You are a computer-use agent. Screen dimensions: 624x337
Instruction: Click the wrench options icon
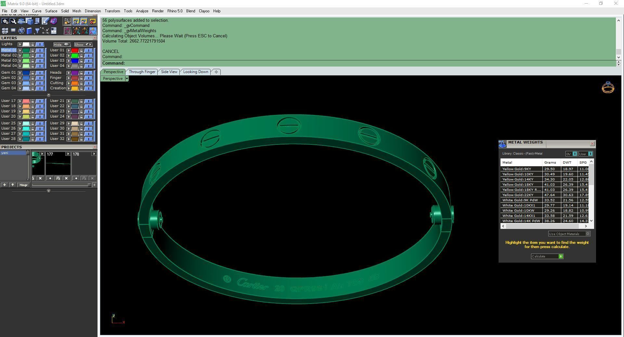tap(13, 21)
